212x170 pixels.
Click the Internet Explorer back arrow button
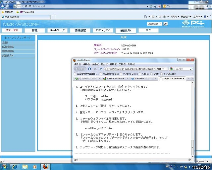[x=3, y=6]
